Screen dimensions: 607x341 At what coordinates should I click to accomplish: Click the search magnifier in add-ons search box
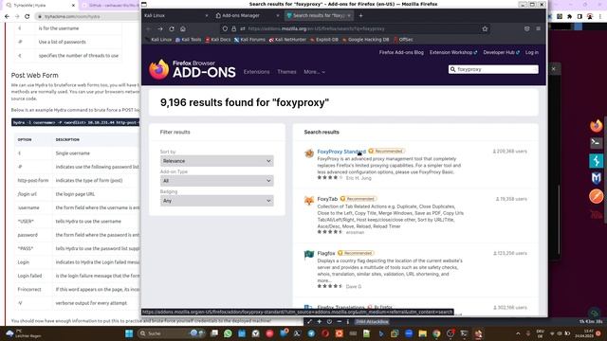click(x=452, y=69)
